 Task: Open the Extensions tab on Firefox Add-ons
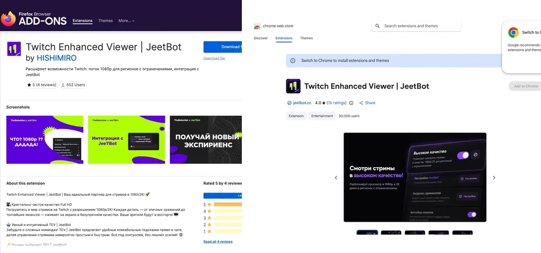coord(82,21)
